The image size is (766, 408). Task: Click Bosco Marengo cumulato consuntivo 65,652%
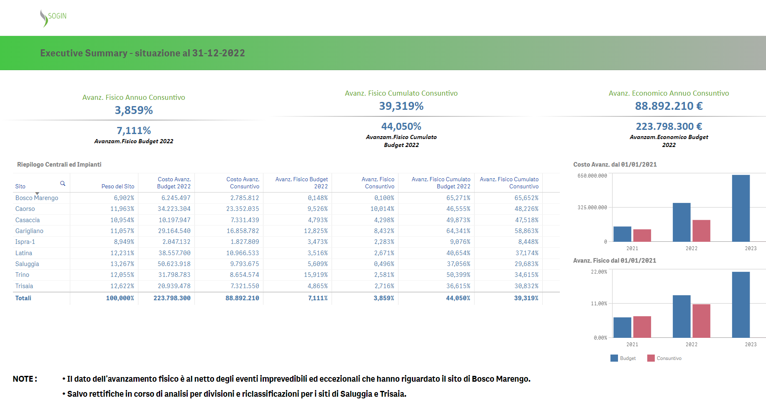click(x=526, y=198)
